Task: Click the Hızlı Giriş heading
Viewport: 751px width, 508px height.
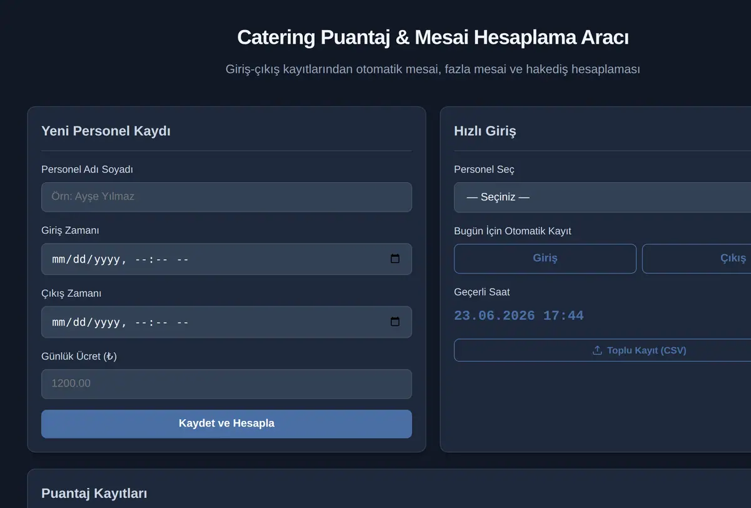Action: [485, 131]
